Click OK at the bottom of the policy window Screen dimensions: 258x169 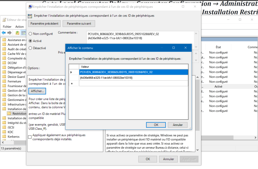(148, 159)
